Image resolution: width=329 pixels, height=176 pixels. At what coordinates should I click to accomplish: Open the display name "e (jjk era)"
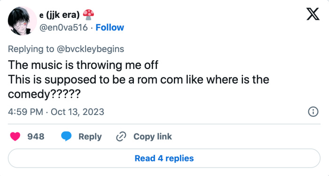59,15
